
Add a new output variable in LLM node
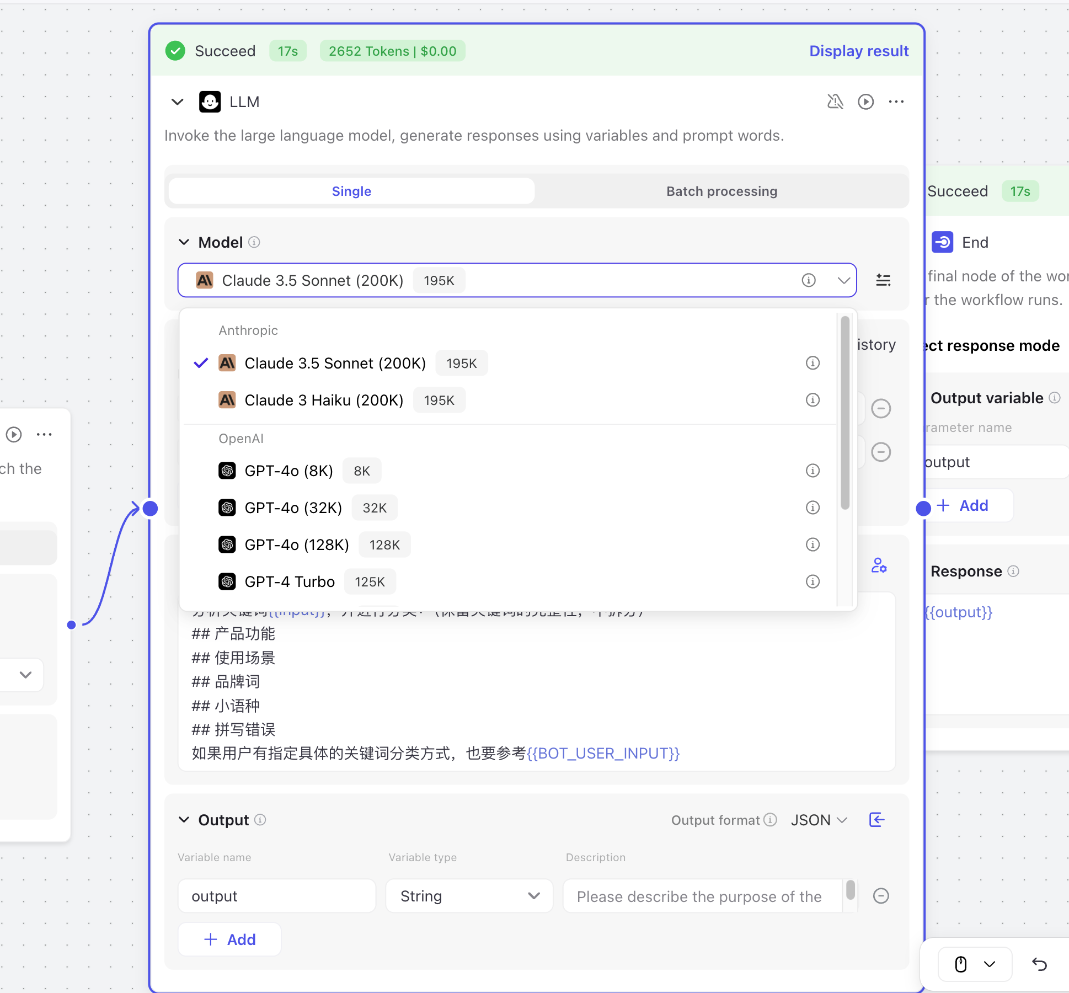click(229, 939)
